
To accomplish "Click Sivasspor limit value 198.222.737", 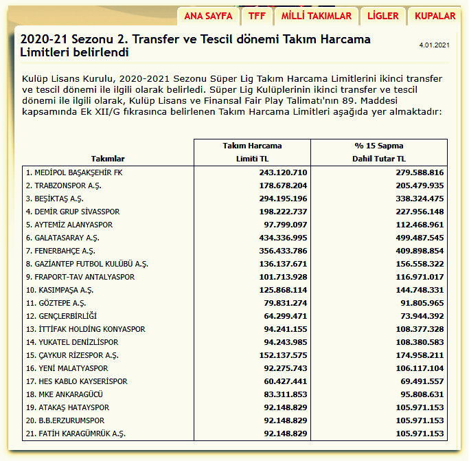I will 283,212.
